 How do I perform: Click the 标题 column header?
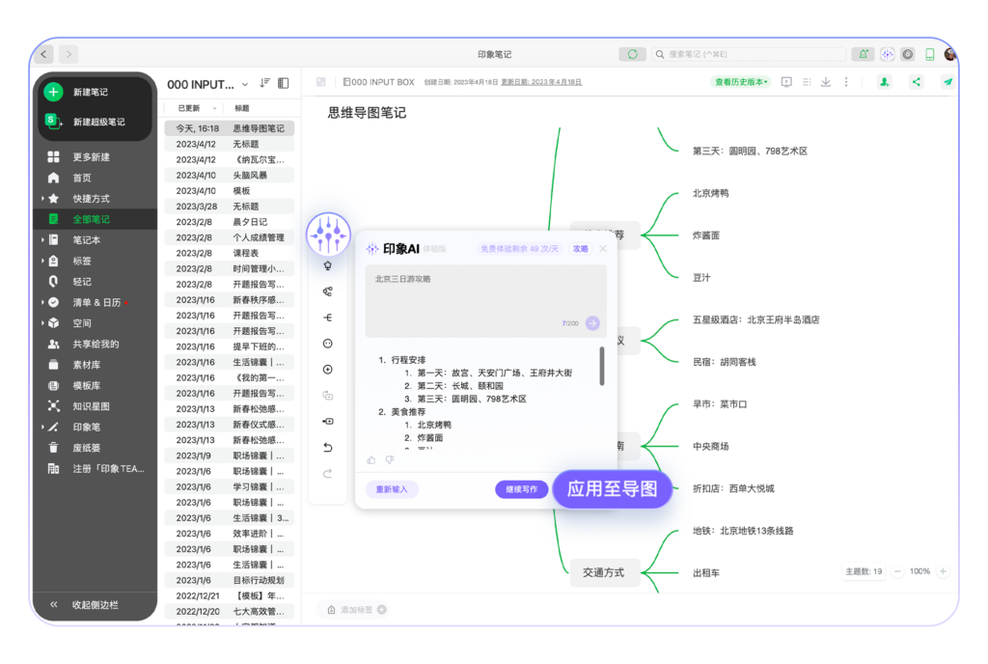coord(242,108)
